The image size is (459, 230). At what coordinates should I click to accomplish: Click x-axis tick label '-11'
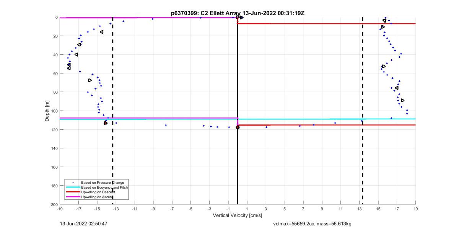click(135, 209)
